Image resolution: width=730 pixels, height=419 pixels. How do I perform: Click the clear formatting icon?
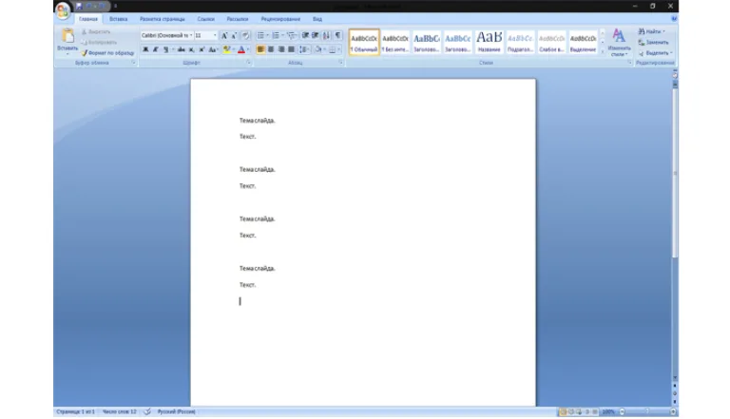pos(246,36)
